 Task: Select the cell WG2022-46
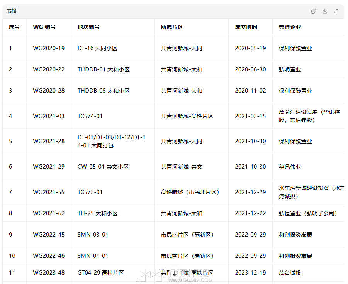[x=49, y=256]
